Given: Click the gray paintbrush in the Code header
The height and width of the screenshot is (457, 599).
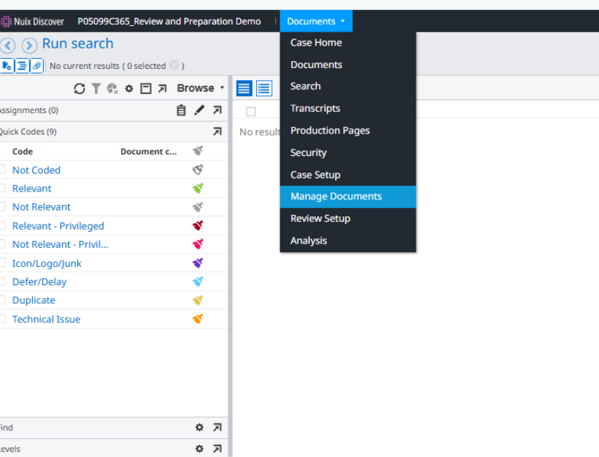Looking at the screenshot, I should click(198, 151).
